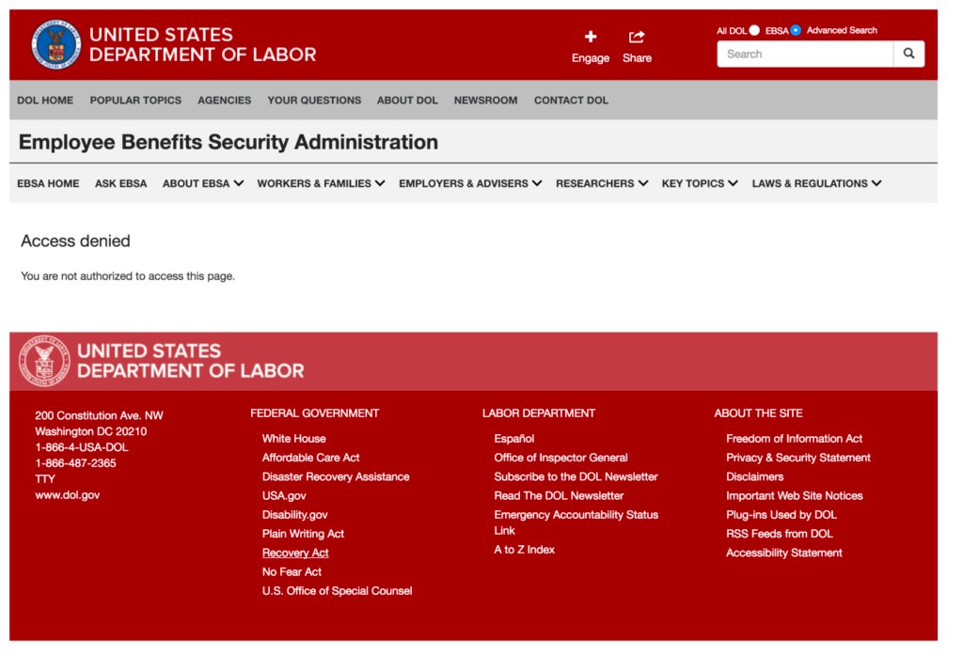Select the EBSA radio button
The width and height of the screenshot is (963, 670).
(796, 30)
